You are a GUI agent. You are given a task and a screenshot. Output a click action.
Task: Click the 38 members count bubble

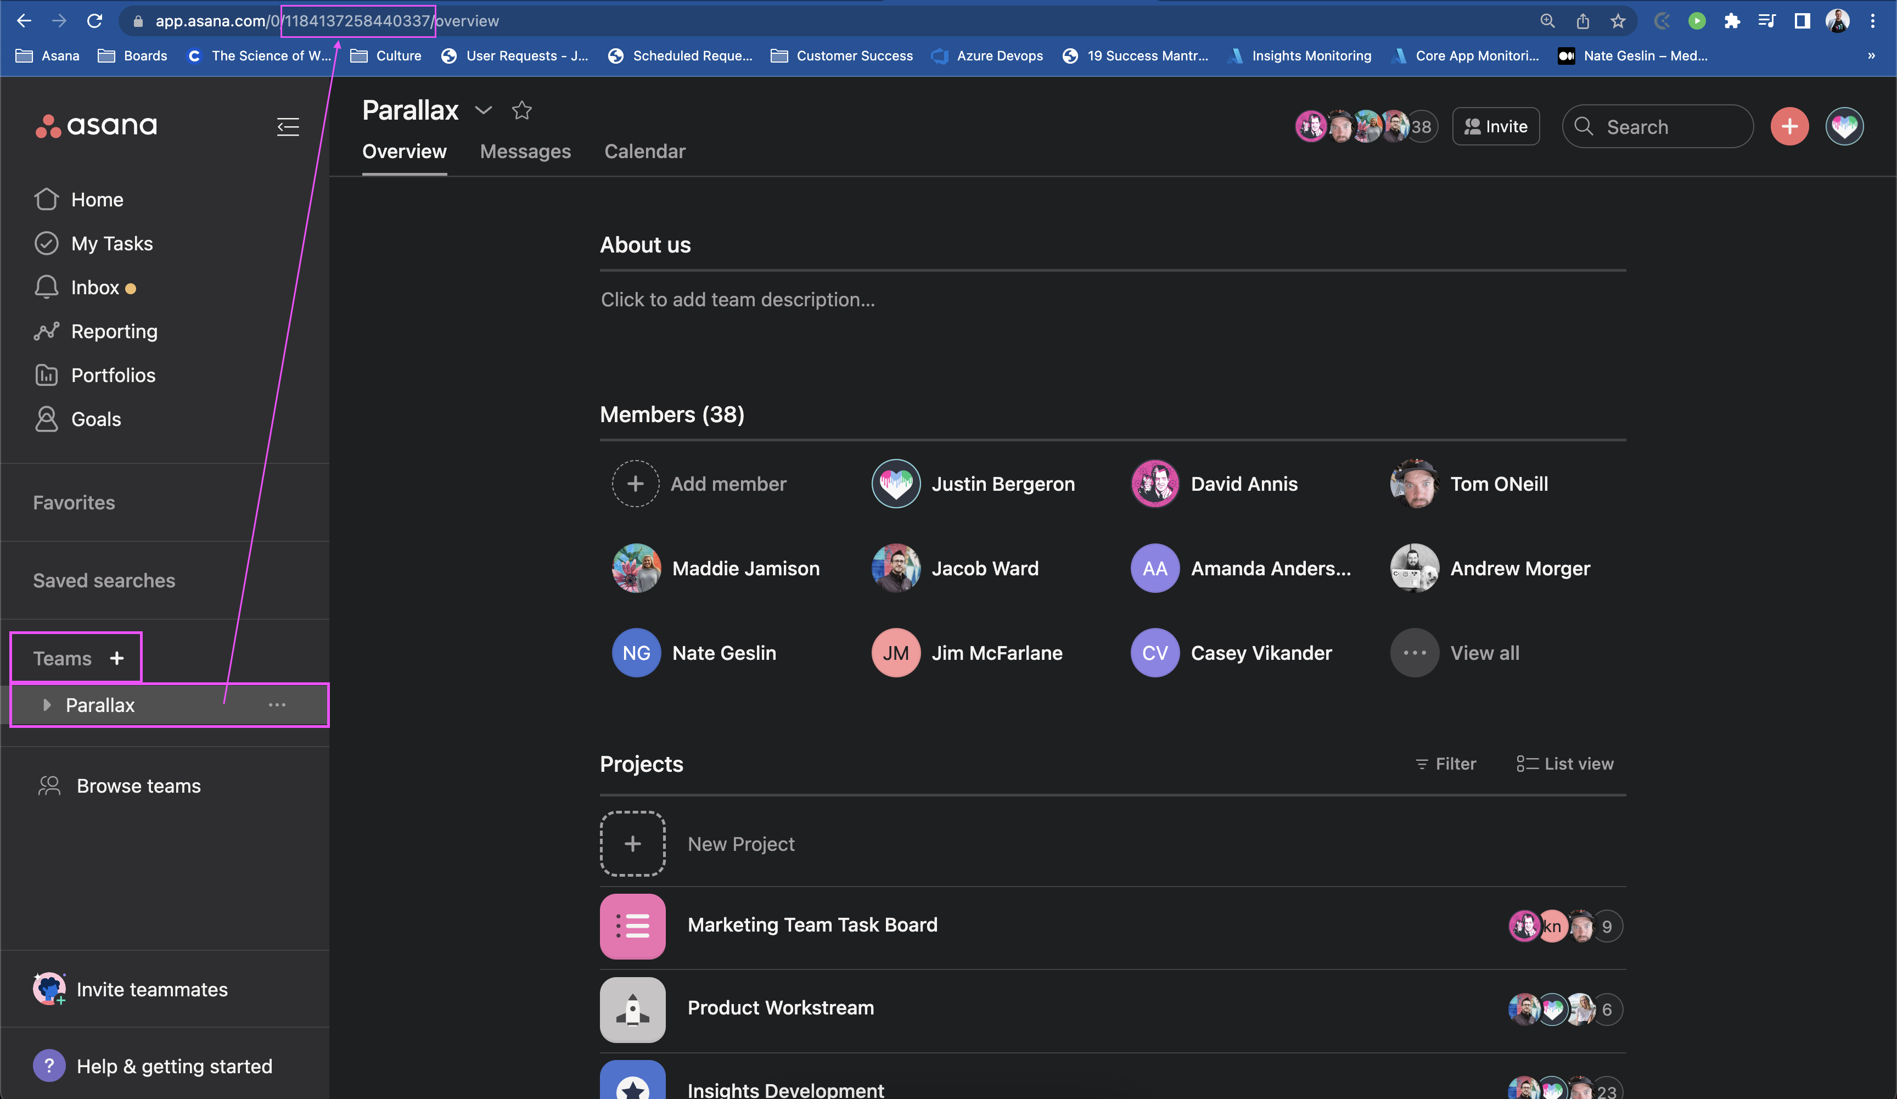(1421, 126)
